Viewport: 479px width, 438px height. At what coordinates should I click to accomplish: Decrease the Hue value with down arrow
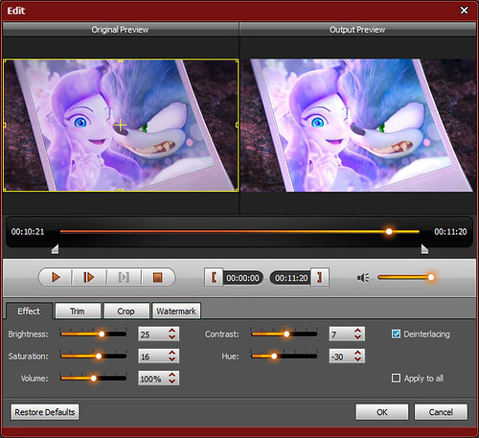point(357,359)
